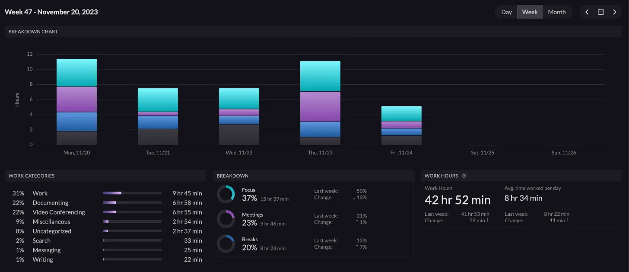Viewport: 629px width, 272px height.
Task: Click the 'Miscellaneous' category name
Action: (51, 222)
